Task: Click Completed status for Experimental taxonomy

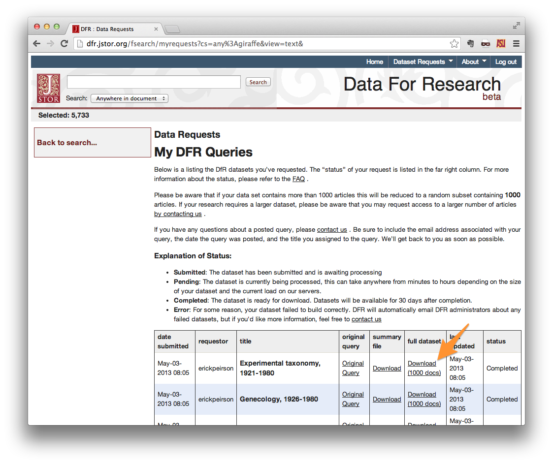Action: 502,368
